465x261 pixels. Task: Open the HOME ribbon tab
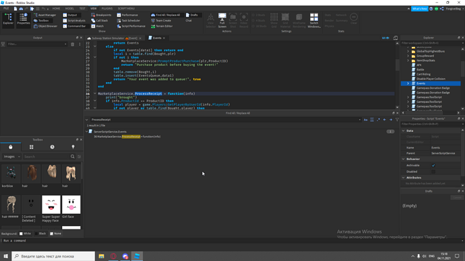coord(56,8)
